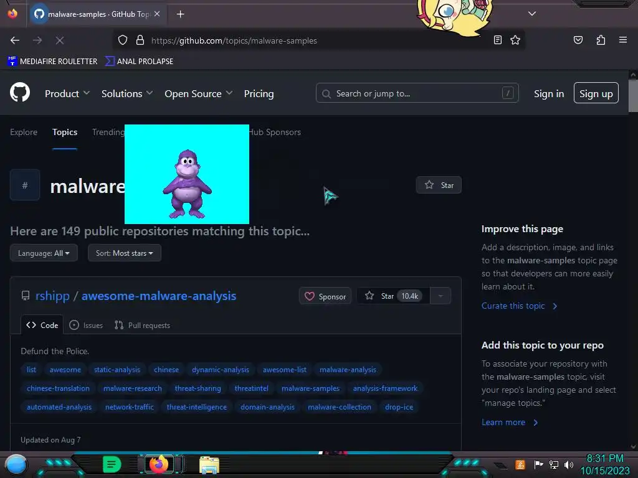Open the Start orb button
The height and width of the screenshot is (478, 638).
coord(16,464)
